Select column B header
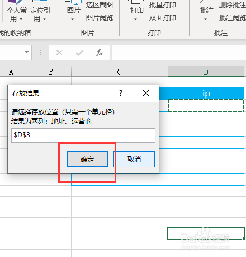 51,72
